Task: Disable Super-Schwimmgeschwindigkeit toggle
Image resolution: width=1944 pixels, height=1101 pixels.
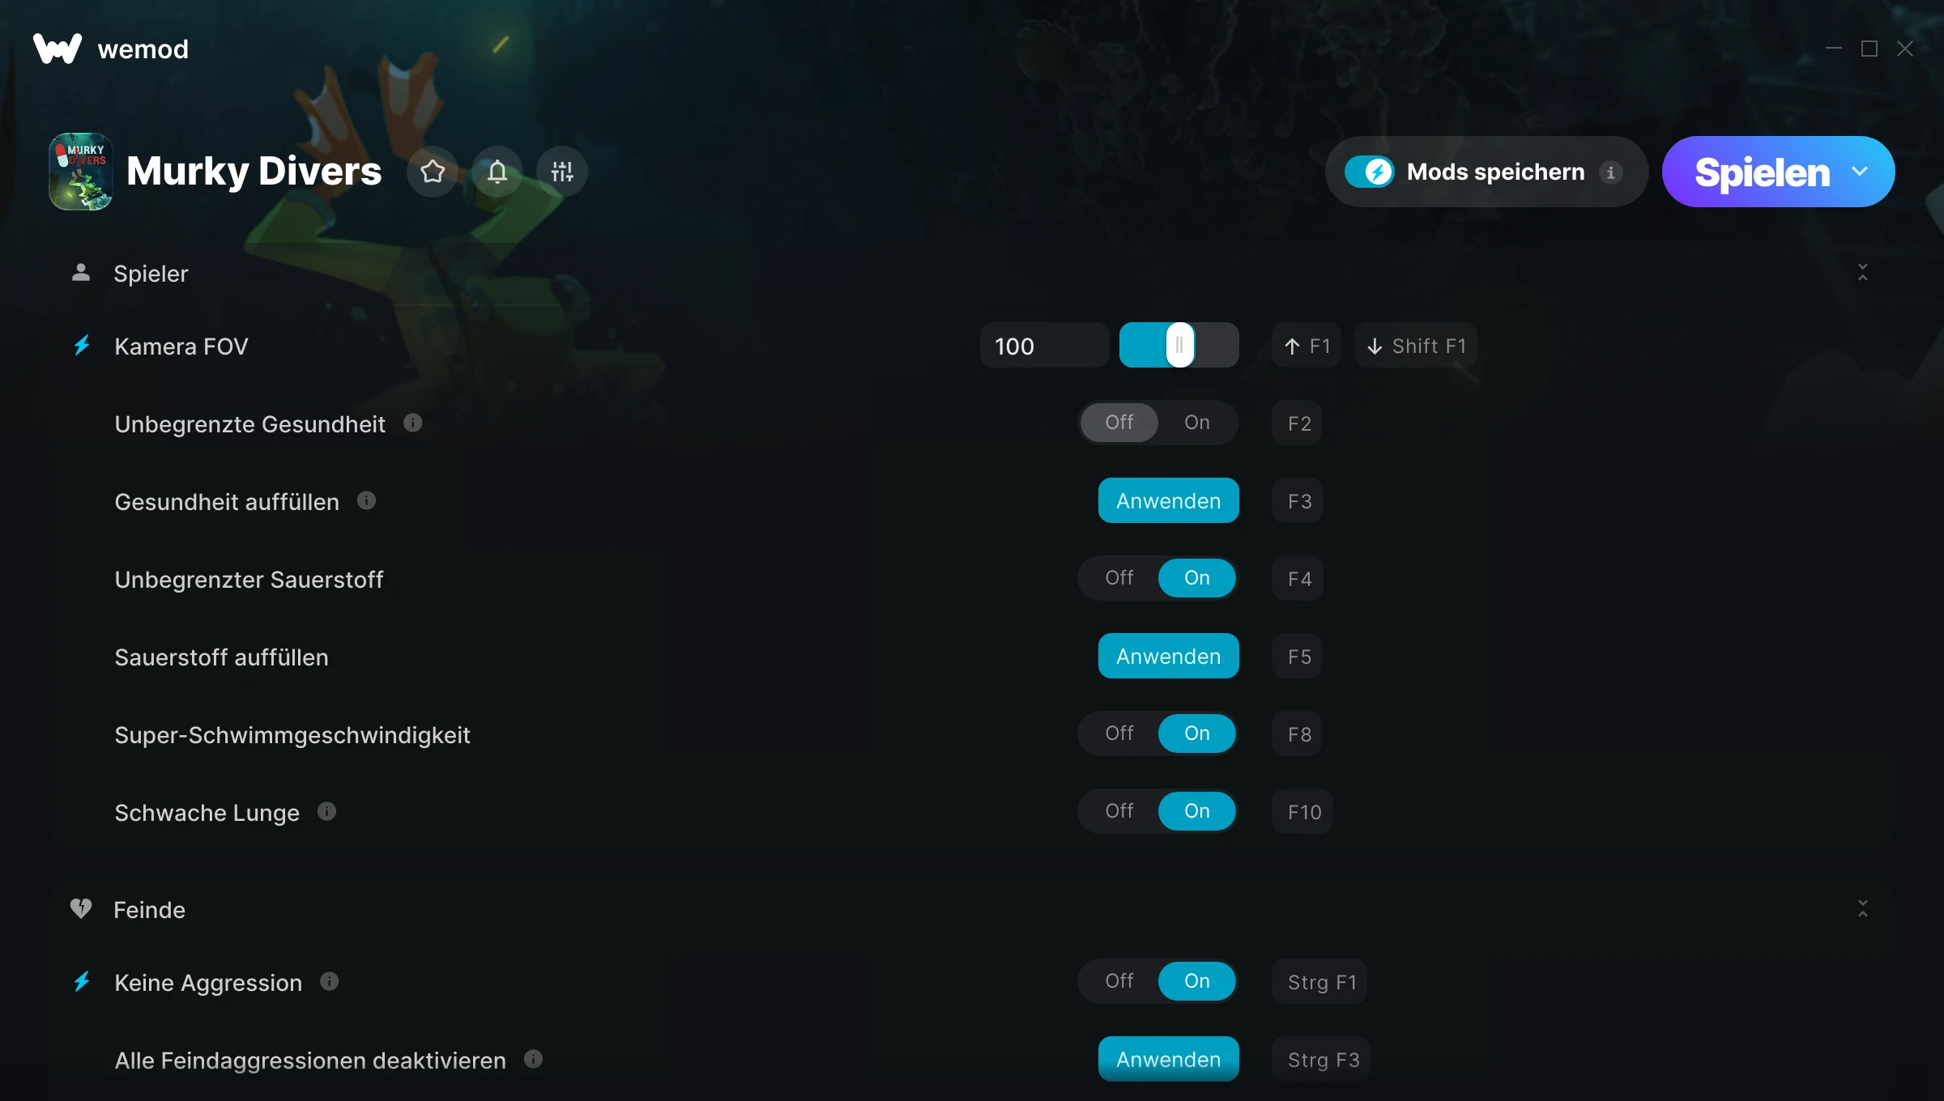Action: [x=1119, y=733]
